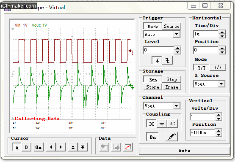Click the Vout: 1V label

pos(39,25)
